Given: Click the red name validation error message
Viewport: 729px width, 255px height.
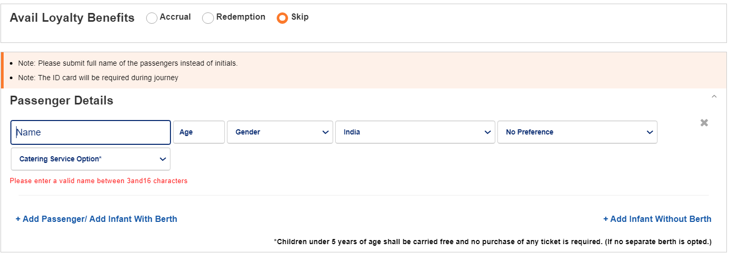Looking at the screenshot, I should tap(98, 181).
